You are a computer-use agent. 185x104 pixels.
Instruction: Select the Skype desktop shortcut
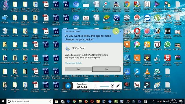click(x=137, y=73)
